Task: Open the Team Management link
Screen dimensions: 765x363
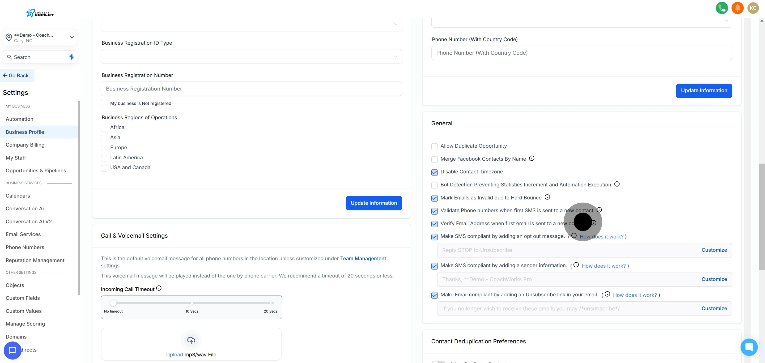Action: (x=363, y=259)
